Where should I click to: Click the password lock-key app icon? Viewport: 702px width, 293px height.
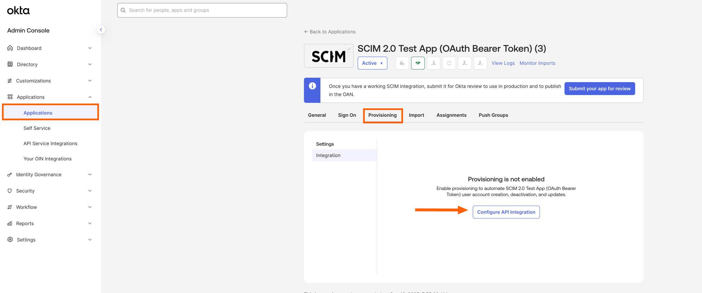402,63
